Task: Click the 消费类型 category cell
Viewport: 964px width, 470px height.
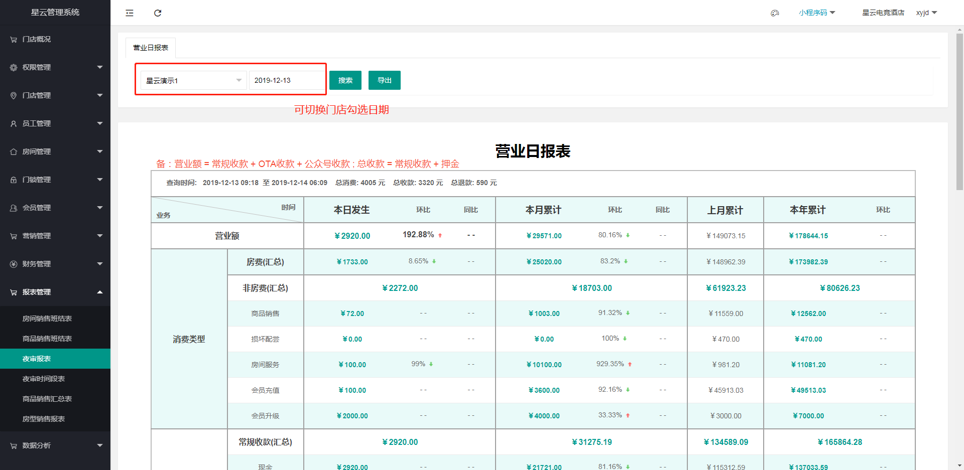Action: (x=189, y=339)
